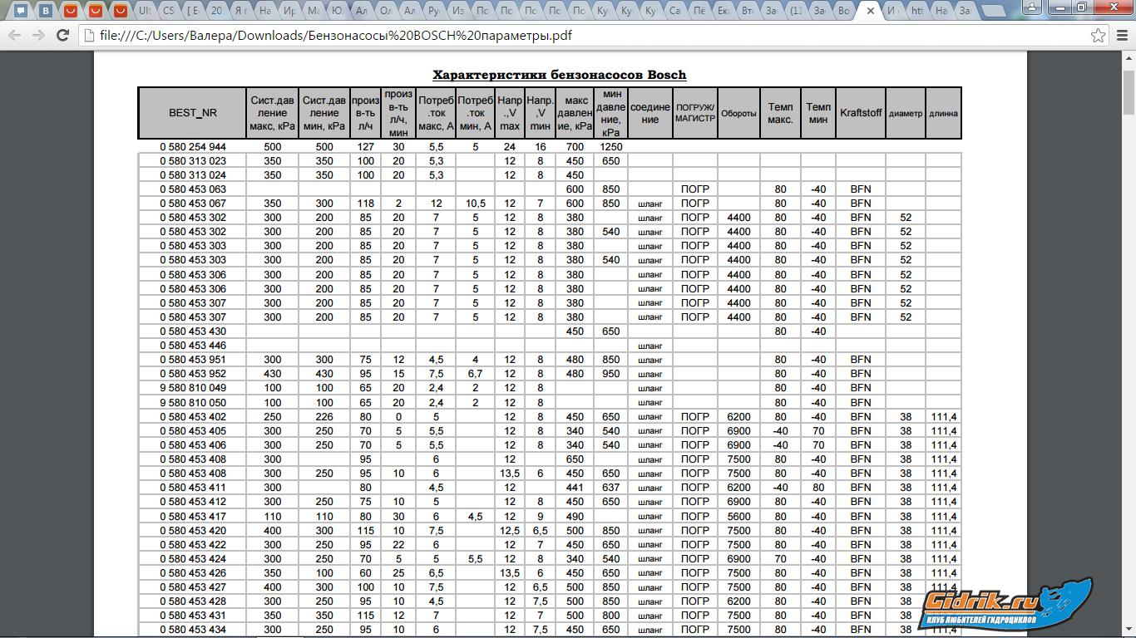1136x638 pixels.
Task: Switch to the VK tab with the 'B' icon
Action: pyautogui.click(x=47, y=12)
